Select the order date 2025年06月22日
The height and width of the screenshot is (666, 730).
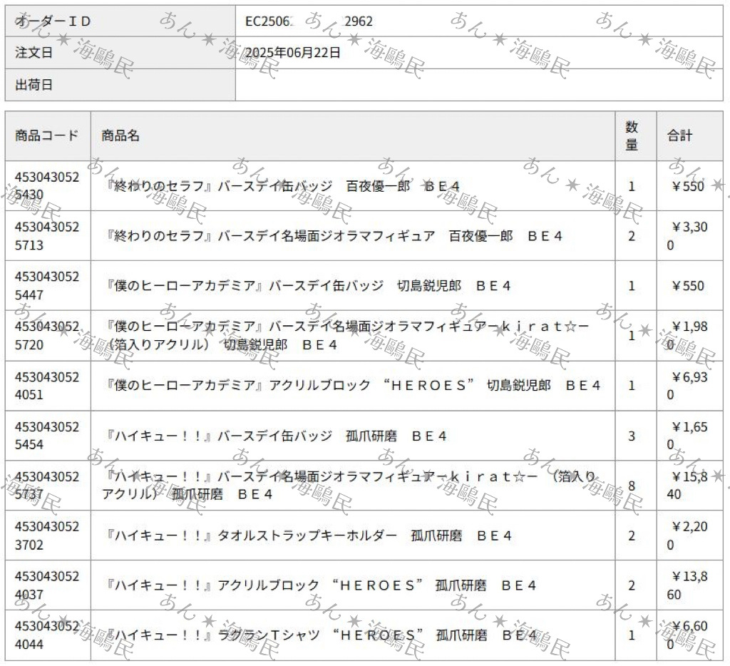[x=293, y=53]
